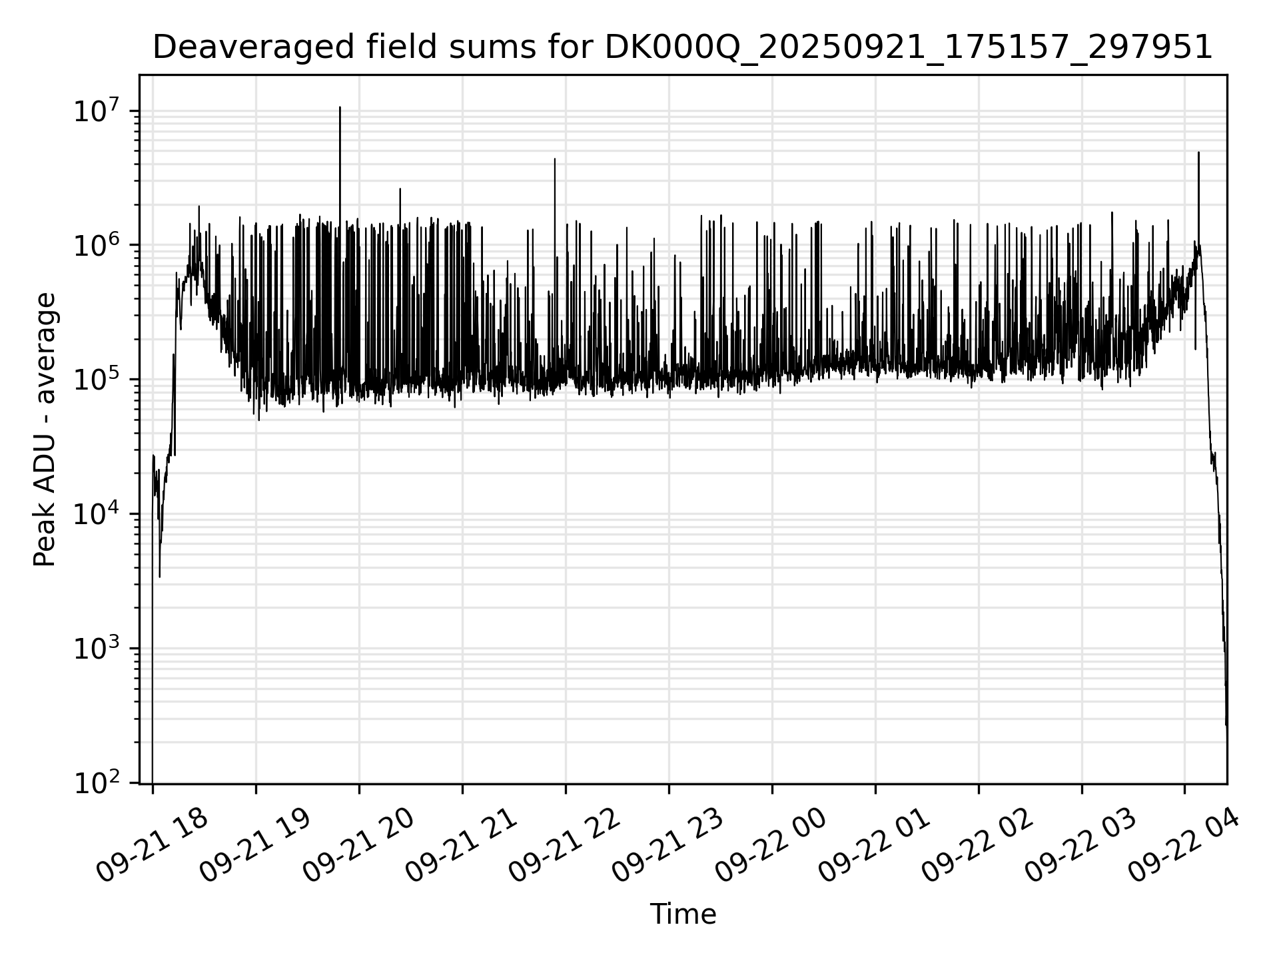
Task: Click the '09-21 20' x tick label
Action: [359, 846]
